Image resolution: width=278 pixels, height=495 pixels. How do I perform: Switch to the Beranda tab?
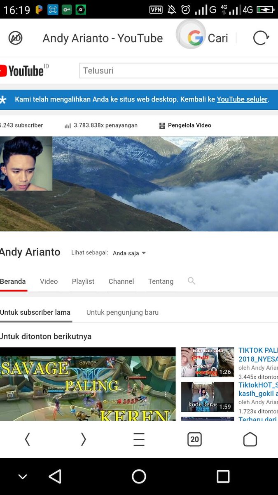[x=13, y=281]
